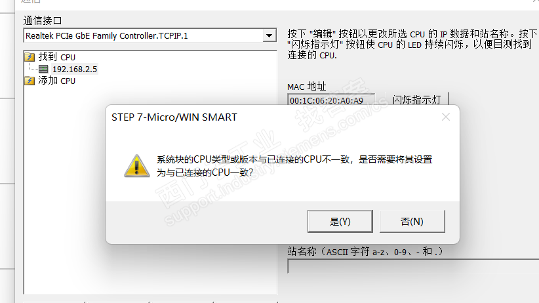Viewport: 539px width, 303px height.
Task: Click the 找到 CPU folder icon
Action: 30,57
